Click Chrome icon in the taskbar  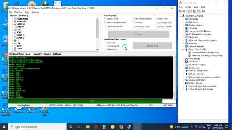(121, 127)
